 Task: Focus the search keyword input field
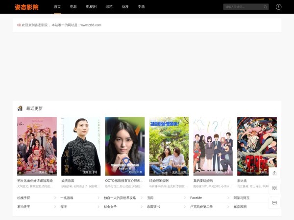[243, 7]
